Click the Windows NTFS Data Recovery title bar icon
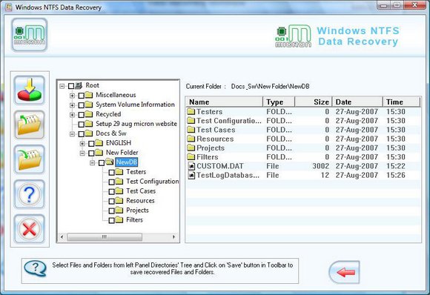Image resolution: width=430 pixels, height=295 pixels. coord(8,7)
